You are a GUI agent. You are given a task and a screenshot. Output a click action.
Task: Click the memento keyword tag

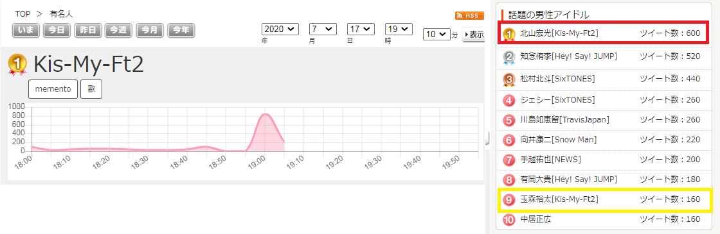[53, 89]
